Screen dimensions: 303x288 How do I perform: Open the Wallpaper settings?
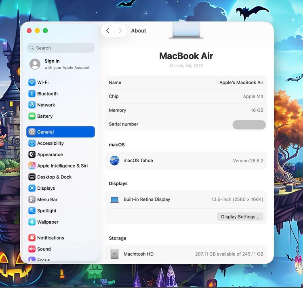coord(61,222)
